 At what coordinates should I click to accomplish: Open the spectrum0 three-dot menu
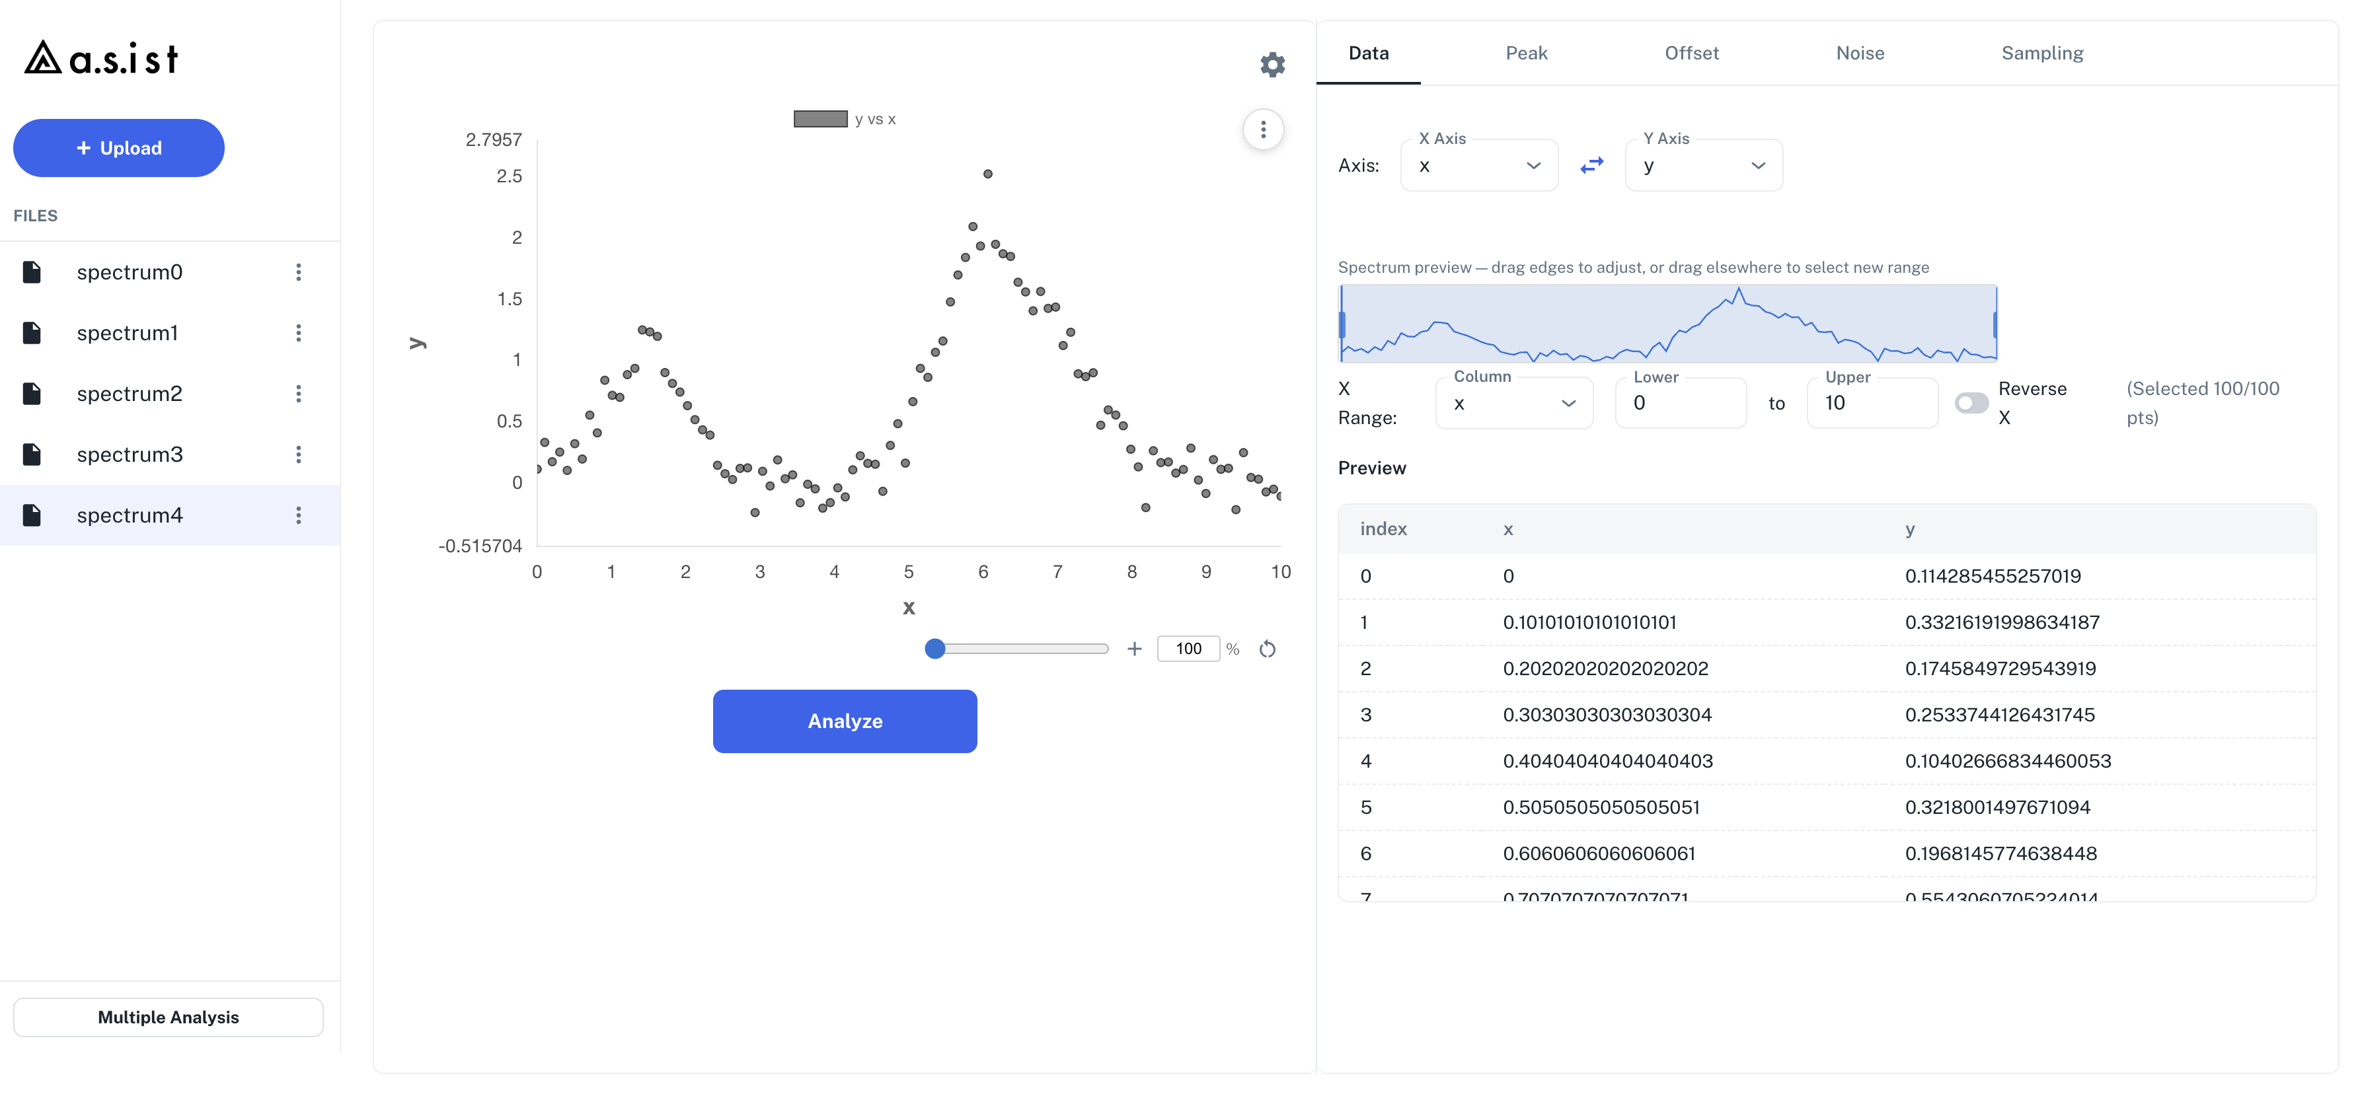click(x=298, y=272)
